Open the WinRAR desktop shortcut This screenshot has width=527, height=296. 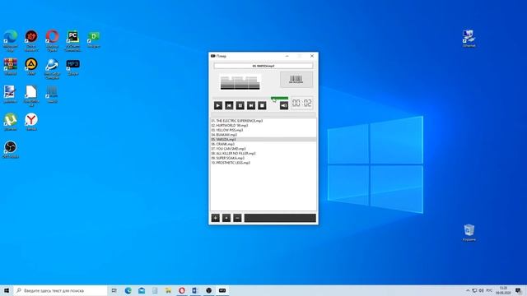pos(11,66)
